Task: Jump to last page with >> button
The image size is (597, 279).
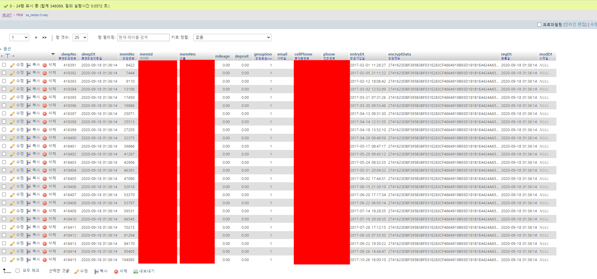Action: [x=44, y=37]
